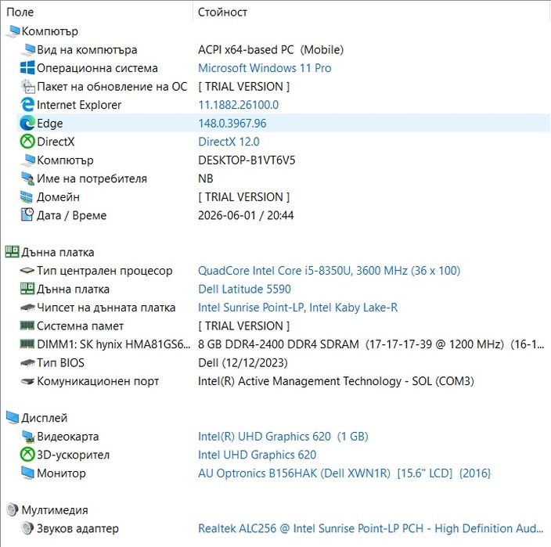Click the 2026-06-01 / 20:44 date value
The width and height of the screenshot is (551, 547).
[x=246, y=215]
